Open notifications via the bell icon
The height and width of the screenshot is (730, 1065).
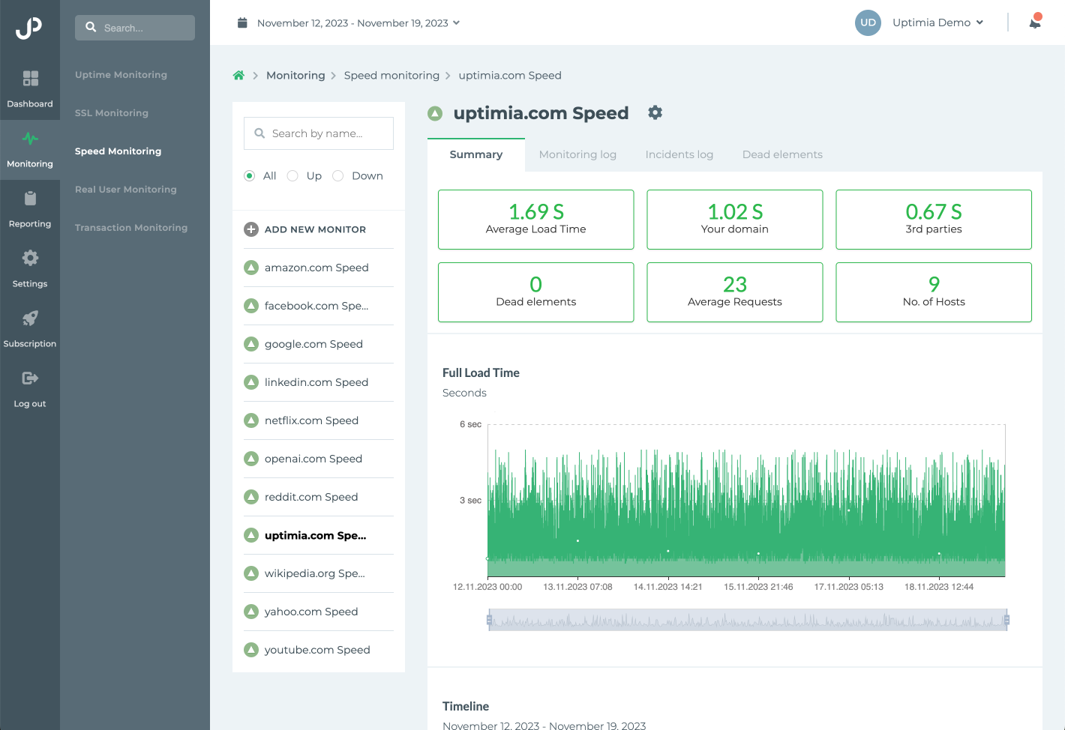[x=1035, y=22]
